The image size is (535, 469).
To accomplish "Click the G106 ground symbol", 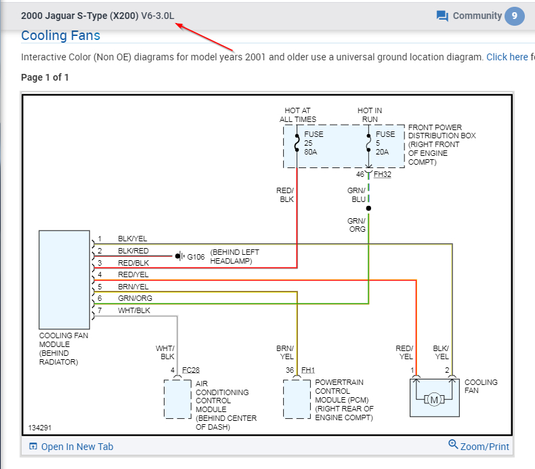I will coord(179,256).
